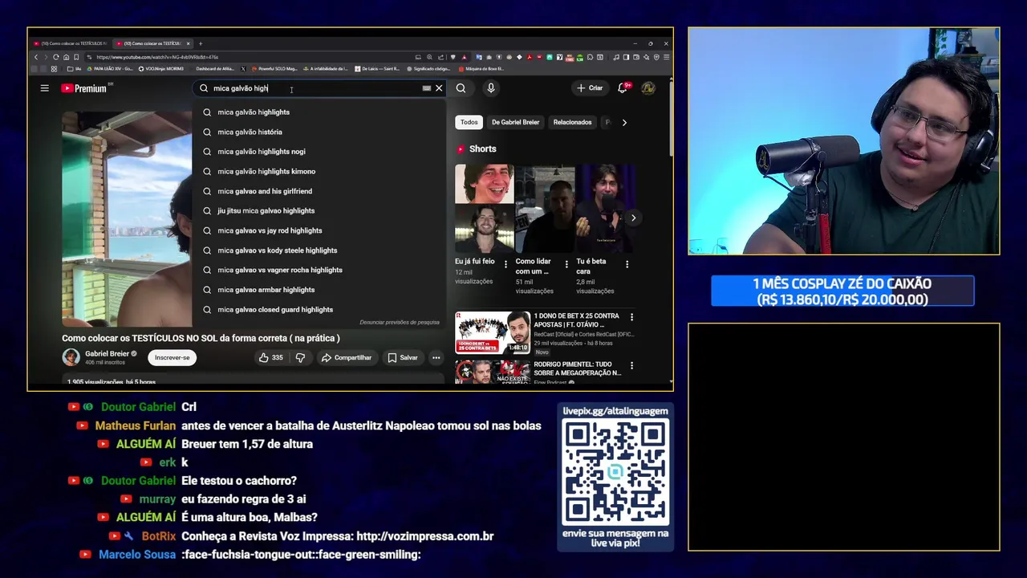Share the video via Compartilhar
Image resolution: width=1027 pixels, height=578 pixels.
(x=347, y=357)
